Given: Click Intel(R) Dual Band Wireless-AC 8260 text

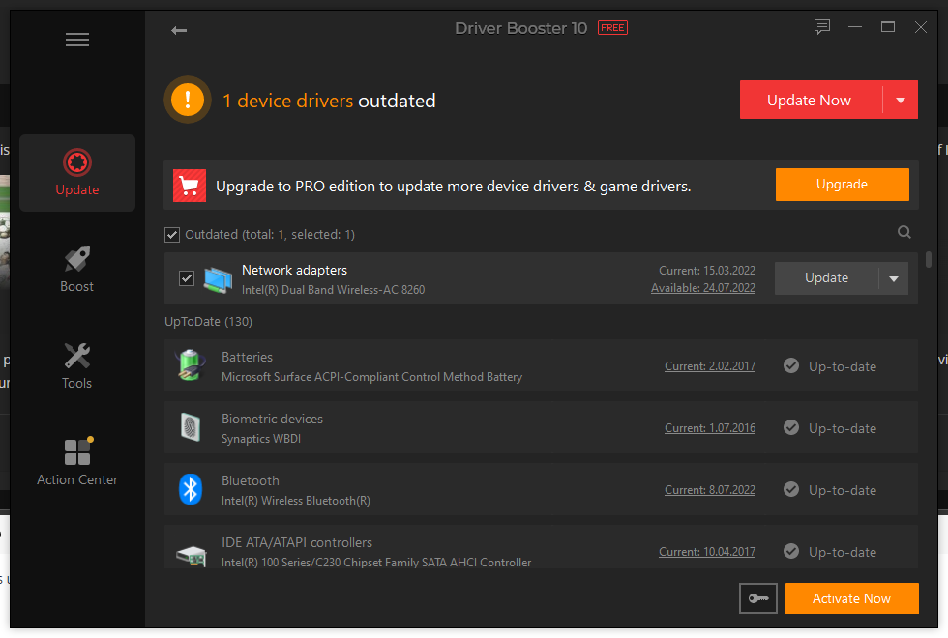Looking at the screenshot, I should coord(333,290).
